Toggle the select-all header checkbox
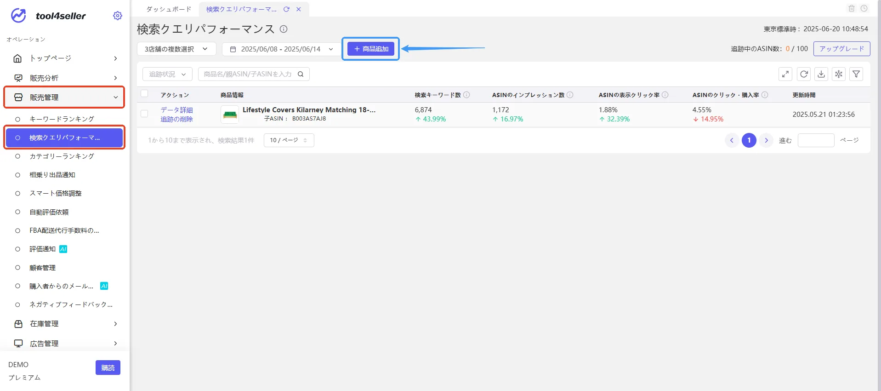Viewport: 881px width, 391px height. click(144, 94)
